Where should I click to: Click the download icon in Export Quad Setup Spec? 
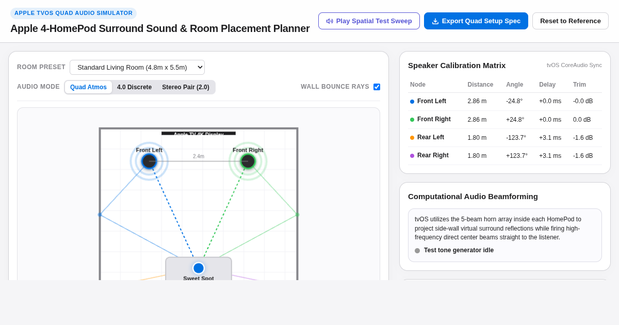tap(435, 21)
